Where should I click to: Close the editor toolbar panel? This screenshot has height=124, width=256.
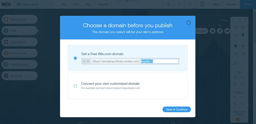(245, 20)
